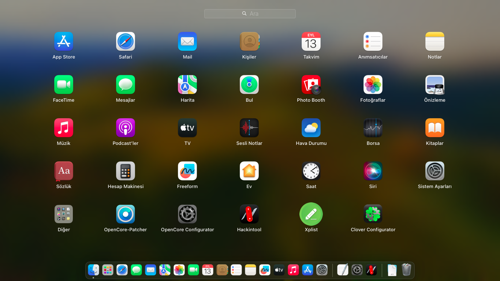Screen dimensions: 500x281
Task: Open Hava Durumu weather app
Action: pyautogui.click(x=311, y=128)
